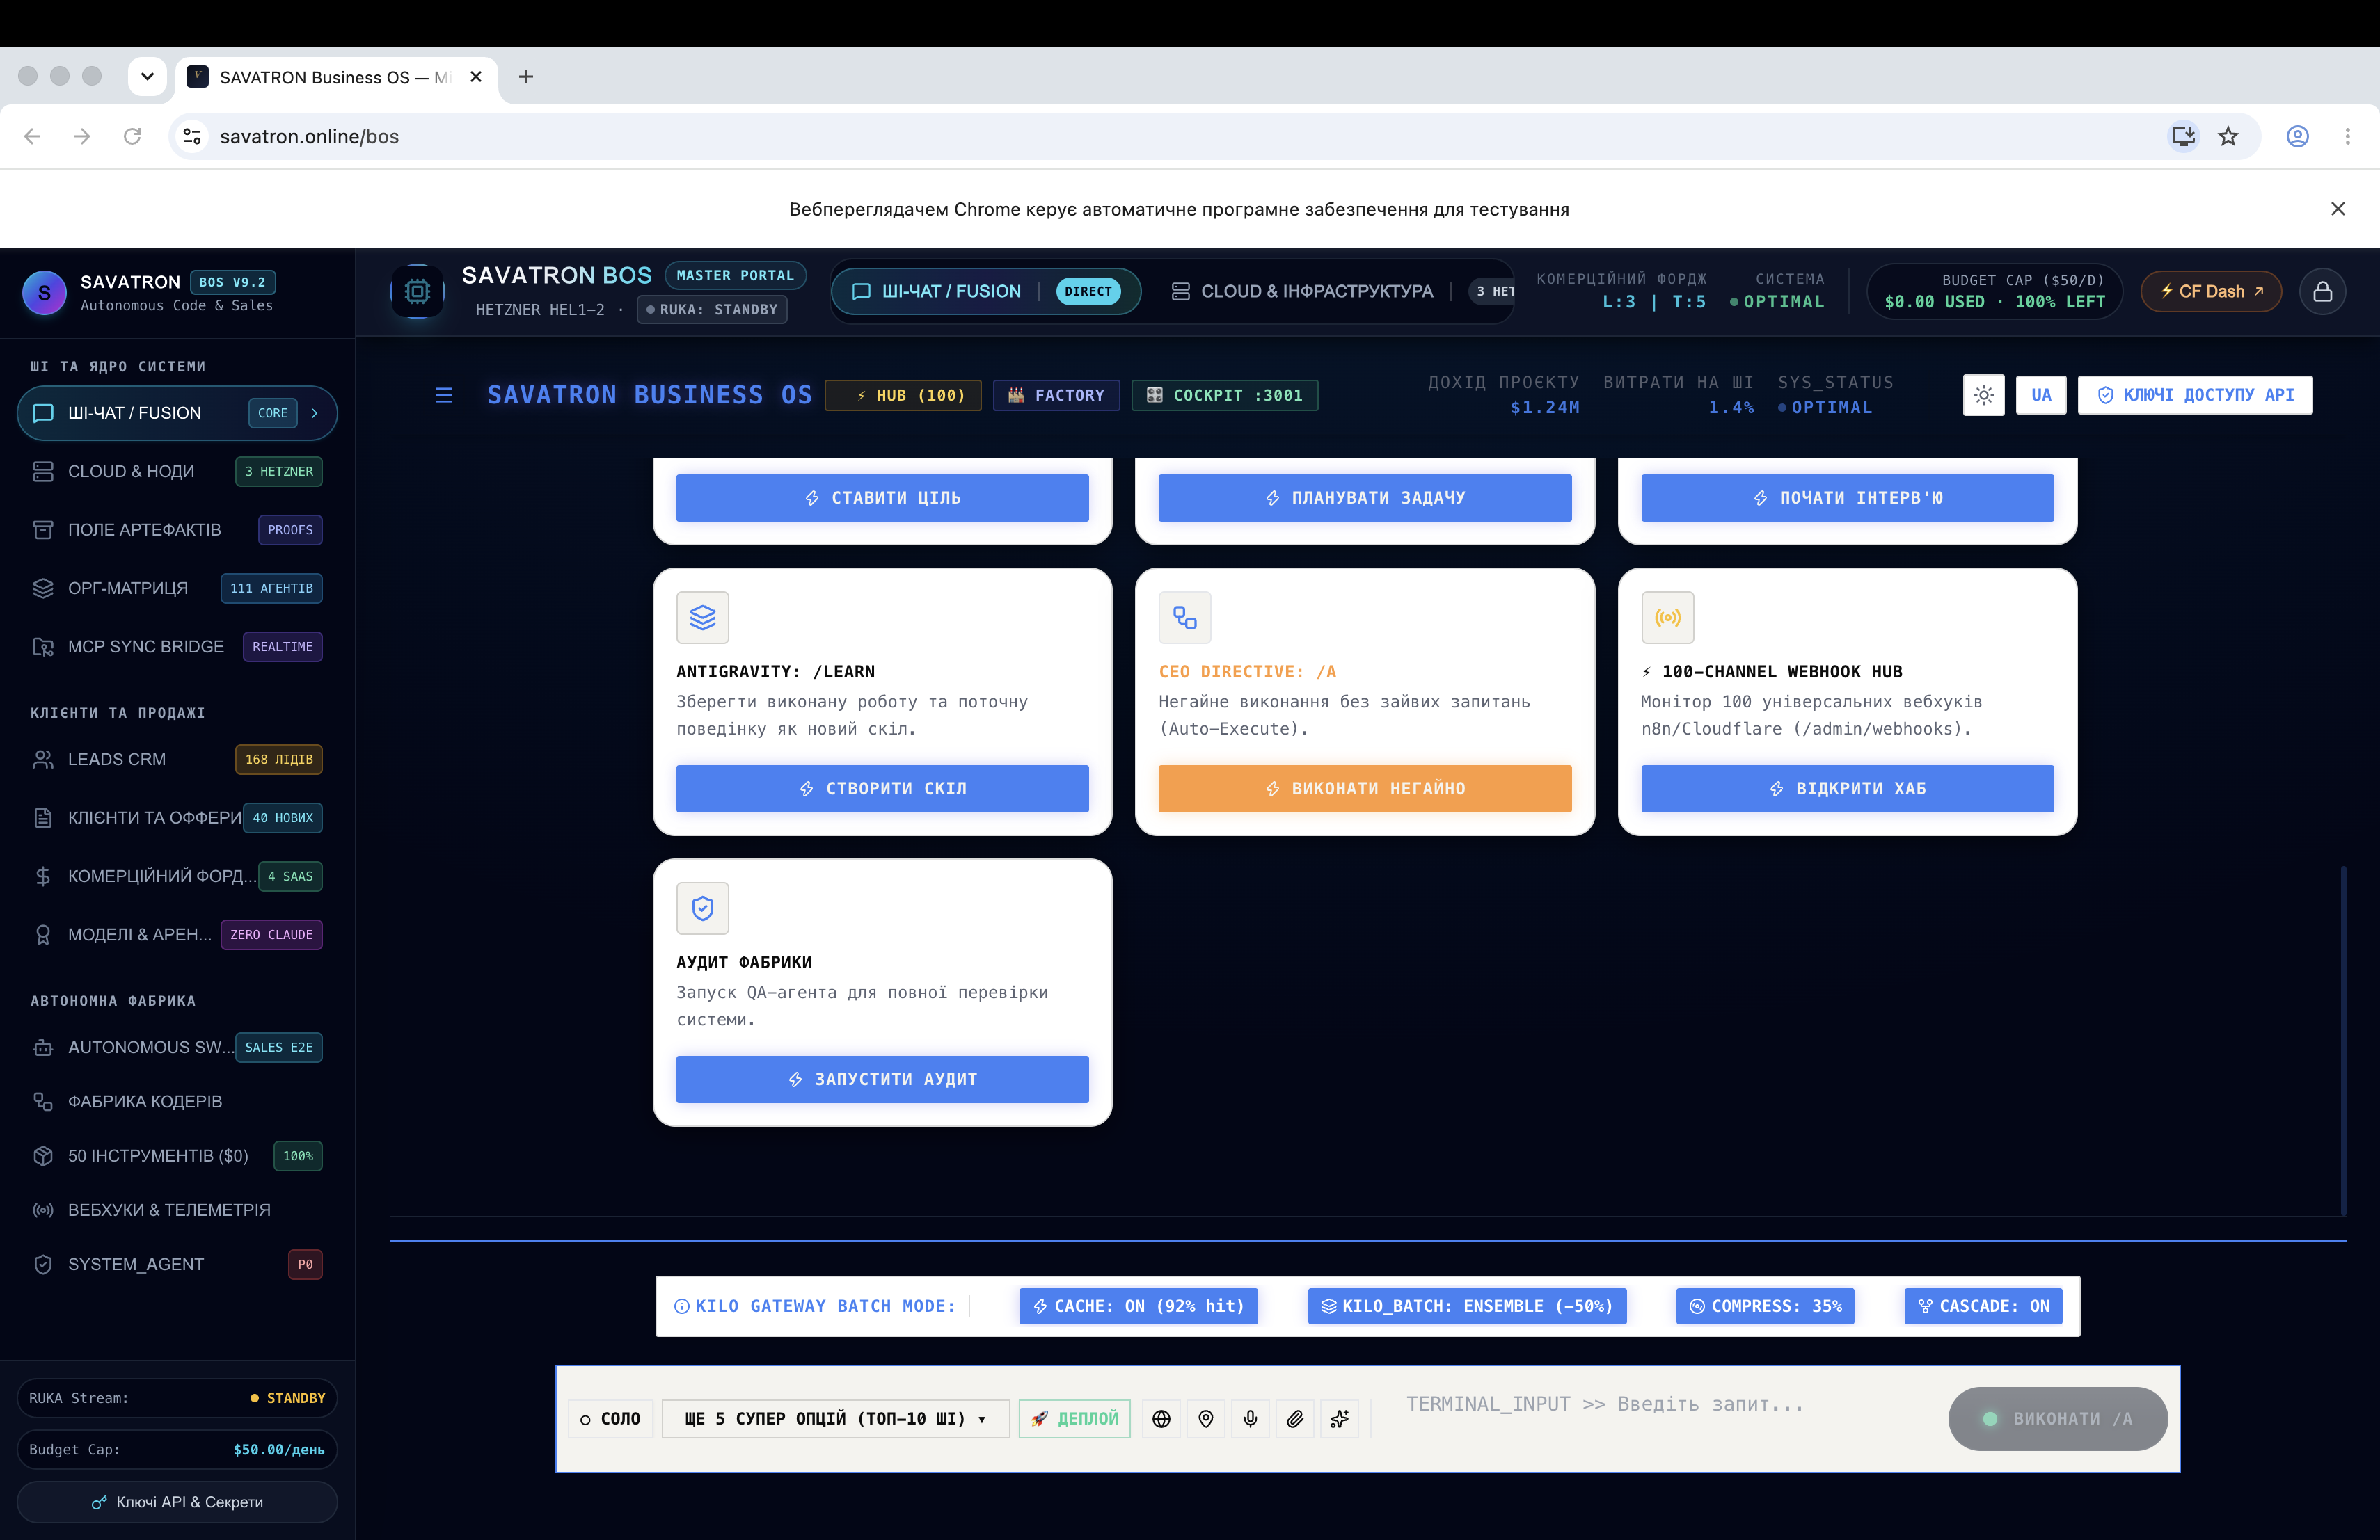Click ПЛАНУВАТИ ЗАДАЧУ button
The width and height of the screenshot is (2380, 1540).
pyautogui.click(x=1364, y=497)
